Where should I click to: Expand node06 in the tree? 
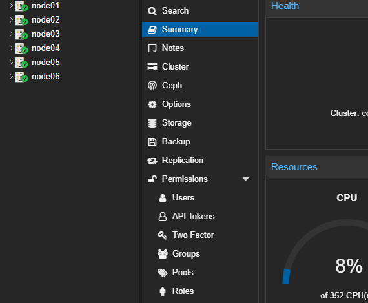click(x=11, y=76)
